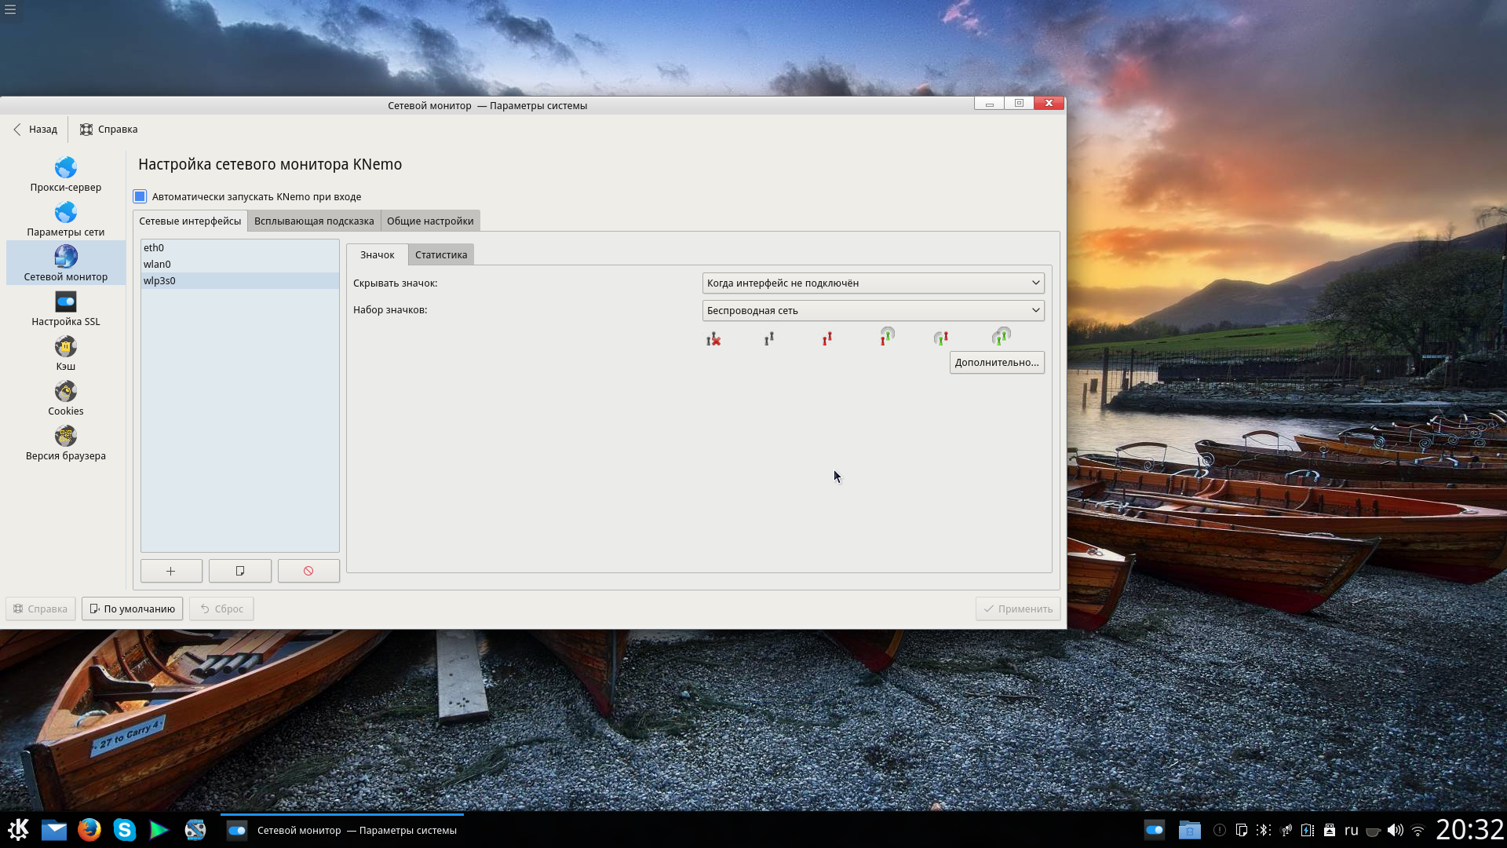Image resolution: width=1507 pixels, height=848 pixels.
Task: Open browser version (Версия браузера) icon
Action: [66, 437]
